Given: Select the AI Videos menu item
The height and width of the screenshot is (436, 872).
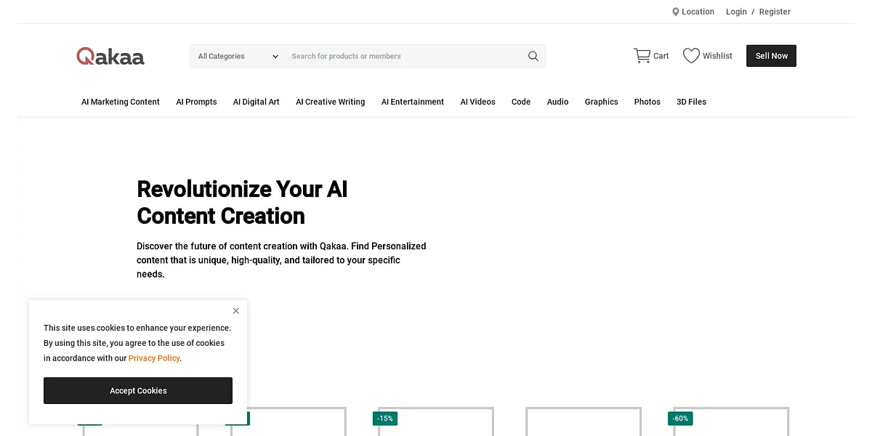Looking at the screenshot, I should point(477,102).
